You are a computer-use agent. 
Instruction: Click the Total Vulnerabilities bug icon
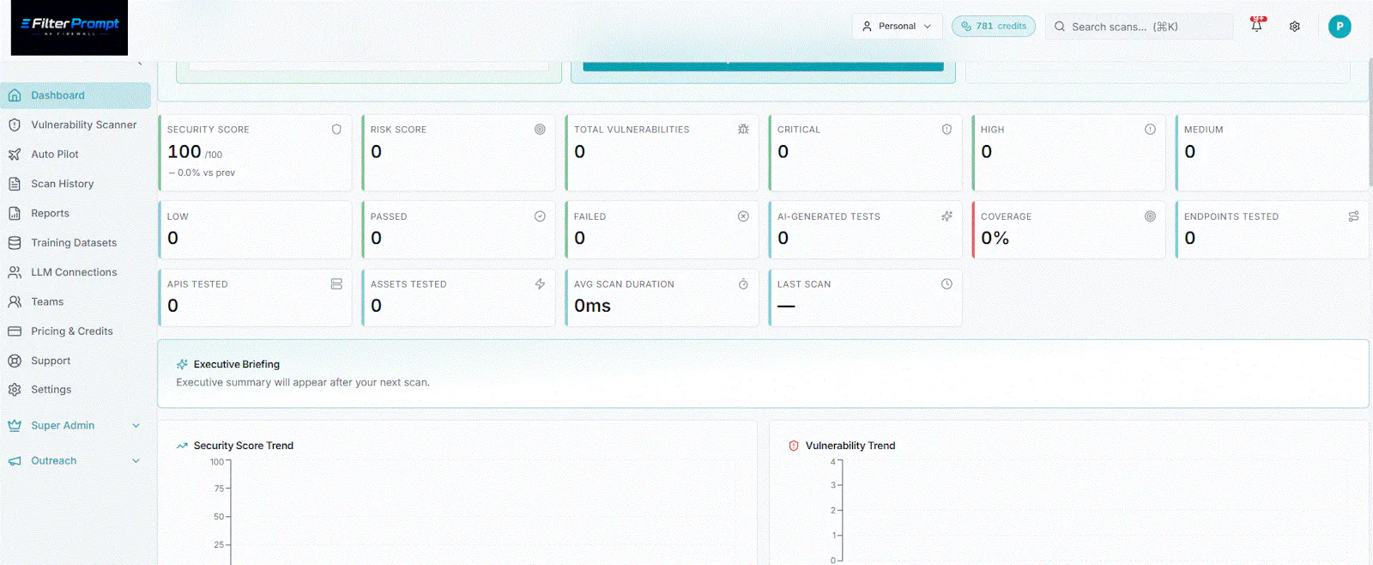pos(743,130)
